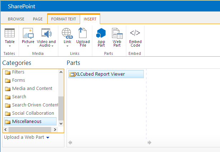Click the Embed Code icon
Screen dimensions: 220x152
coord(135,33)
